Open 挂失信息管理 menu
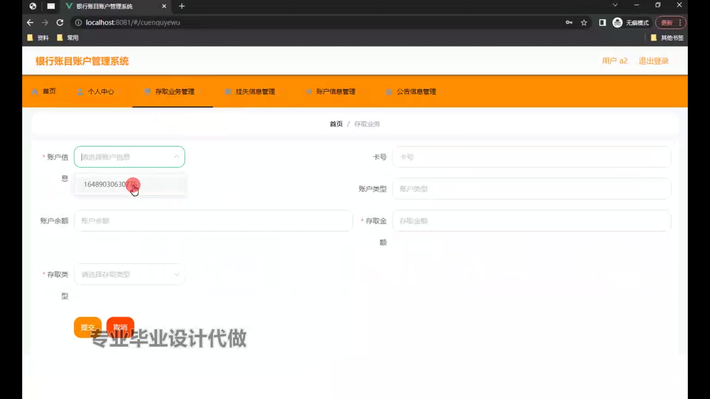This screenshot has width=710, height=399. point(255,92)
